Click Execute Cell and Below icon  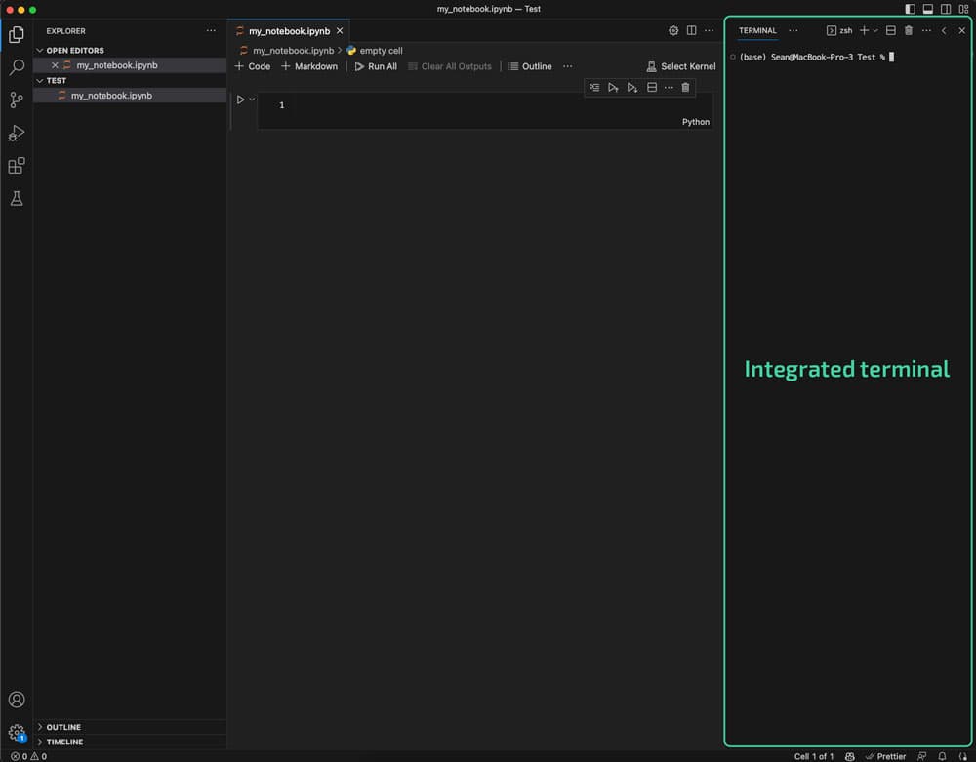(632, 88)
